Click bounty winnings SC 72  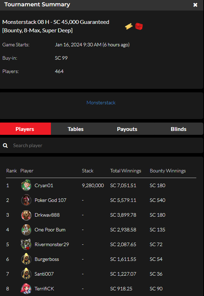click(x=156, y=244)
